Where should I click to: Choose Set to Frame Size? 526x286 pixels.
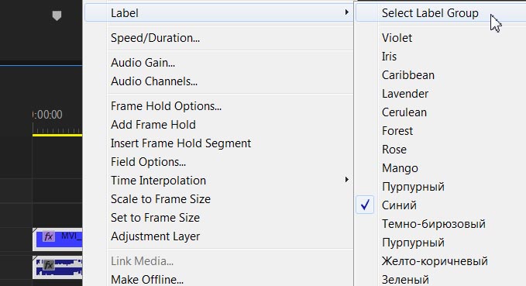click(155, 218)
